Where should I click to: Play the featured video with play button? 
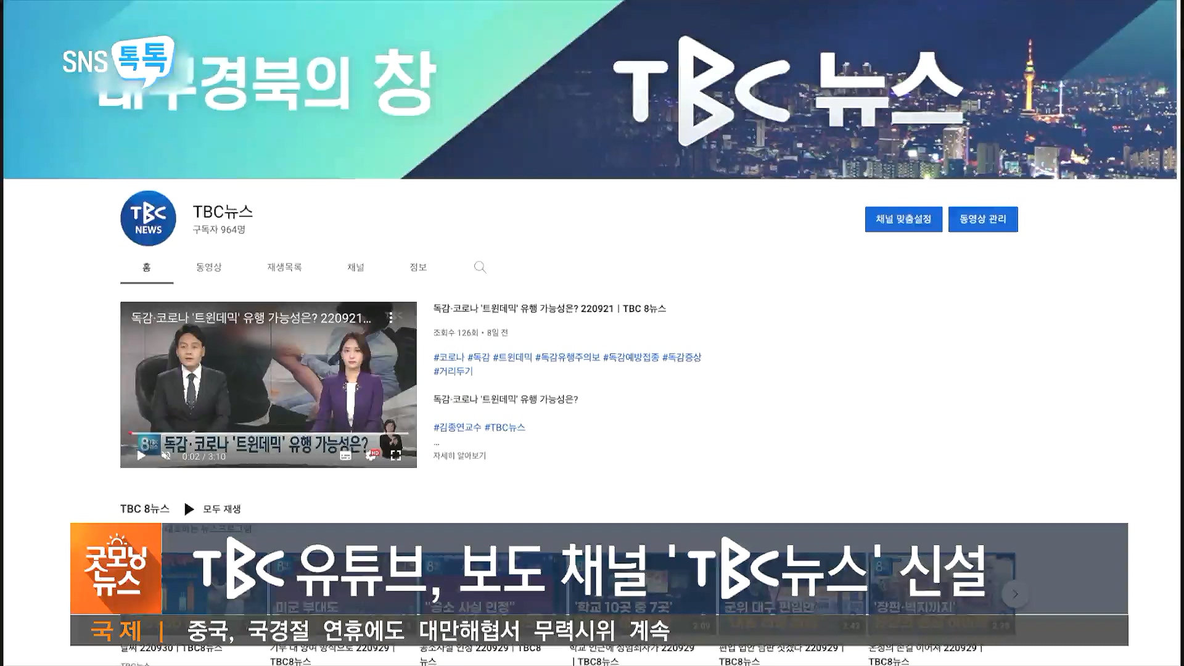coord(141,456)
